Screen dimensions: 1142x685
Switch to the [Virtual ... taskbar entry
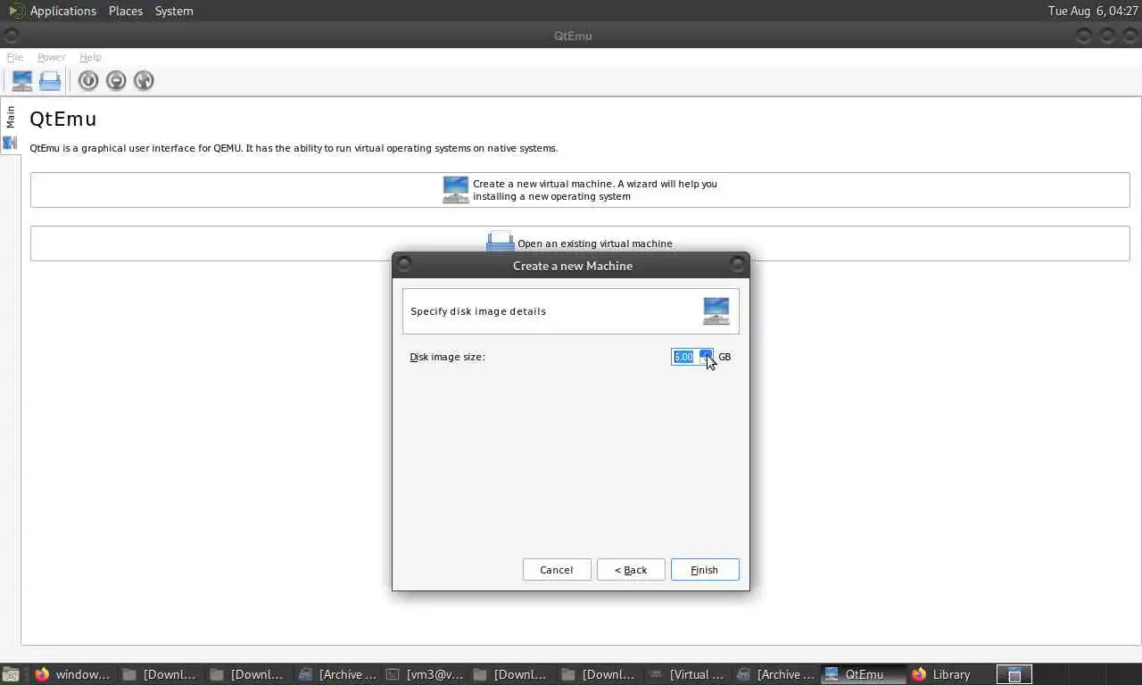687,674
